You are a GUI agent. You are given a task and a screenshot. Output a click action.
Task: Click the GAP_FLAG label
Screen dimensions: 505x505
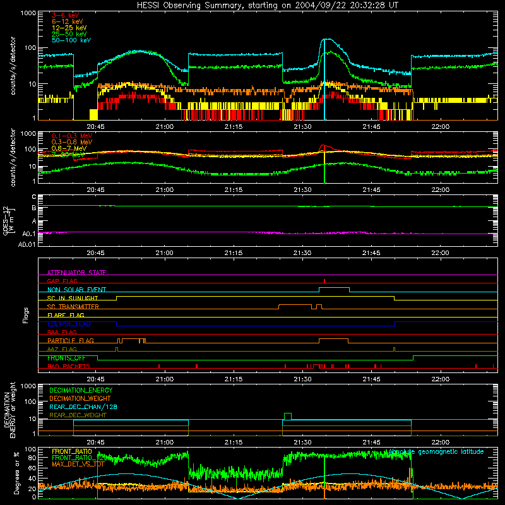[x=62, y=281]
